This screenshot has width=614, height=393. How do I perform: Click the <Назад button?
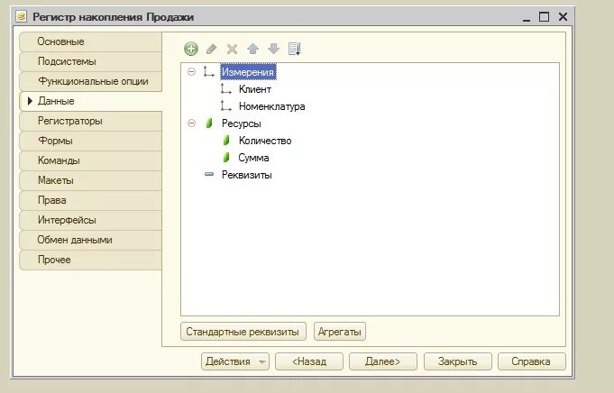coord(309,361)
